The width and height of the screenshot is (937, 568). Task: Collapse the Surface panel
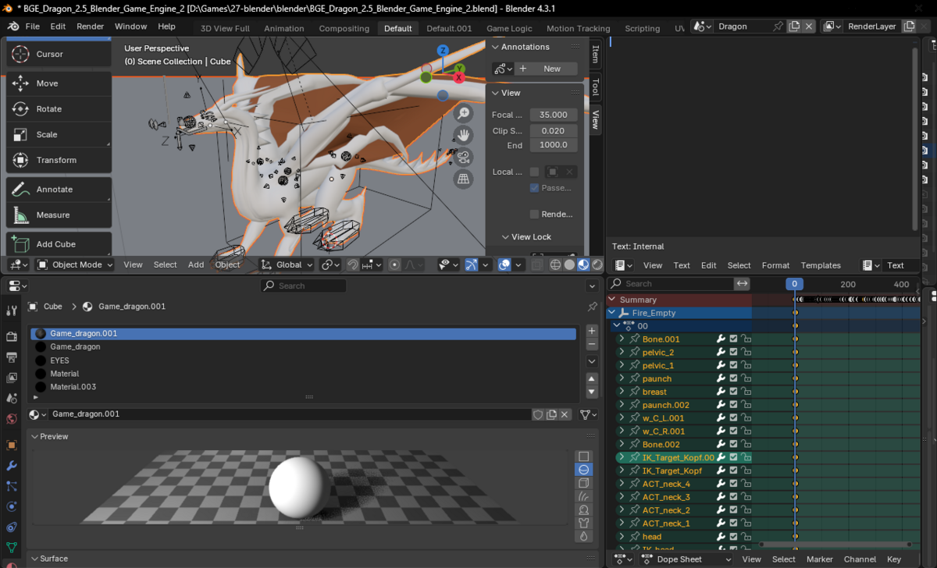35,559
